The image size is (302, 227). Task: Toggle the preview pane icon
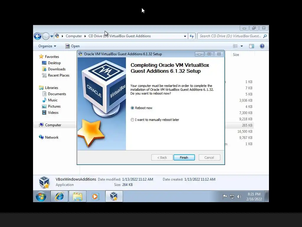coord(252,46)
